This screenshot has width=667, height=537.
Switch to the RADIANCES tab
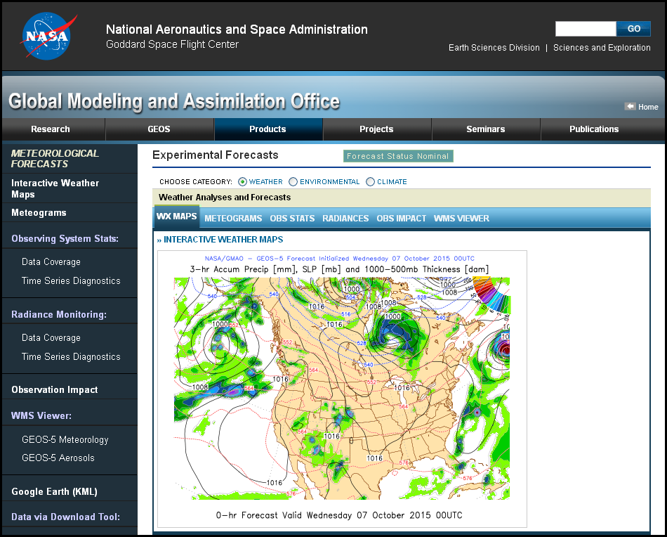coord(345,219)
